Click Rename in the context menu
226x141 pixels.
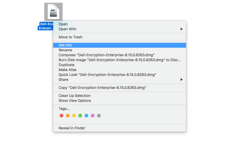click(65, 50)
